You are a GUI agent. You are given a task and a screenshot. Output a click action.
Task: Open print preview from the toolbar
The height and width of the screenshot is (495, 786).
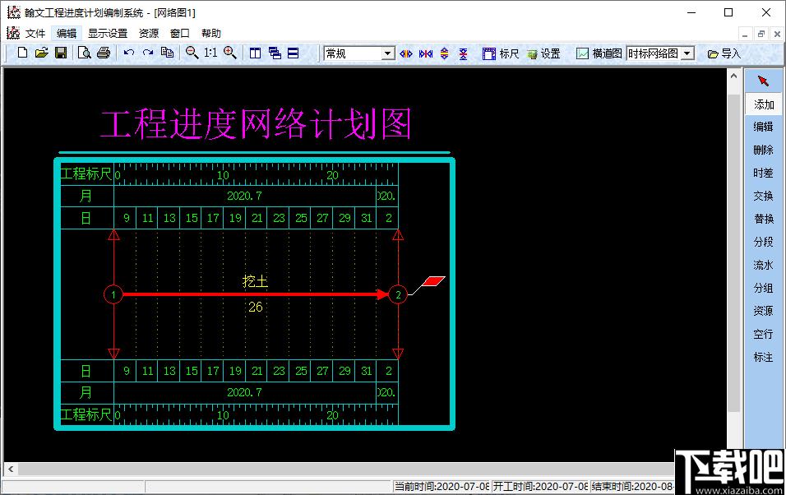tap(84, 53)
